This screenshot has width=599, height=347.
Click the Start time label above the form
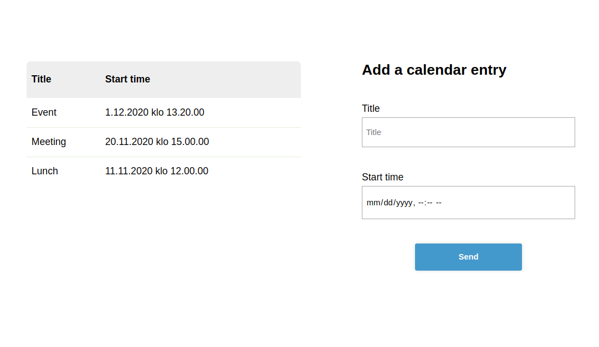point(382,177)
